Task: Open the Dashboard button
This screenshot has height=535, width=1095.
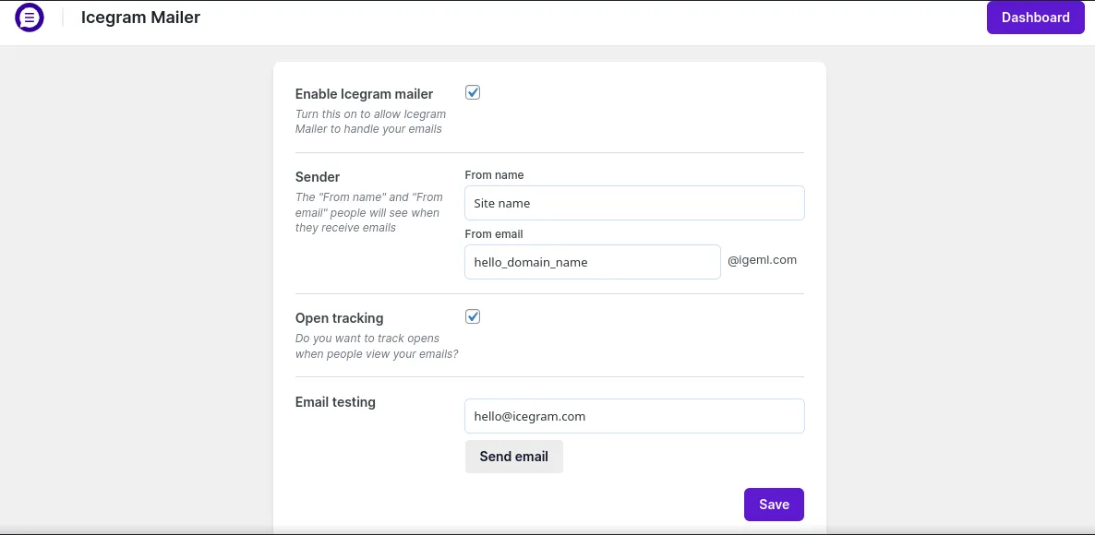Action: pyautogui.click(x=1035, y=18)
